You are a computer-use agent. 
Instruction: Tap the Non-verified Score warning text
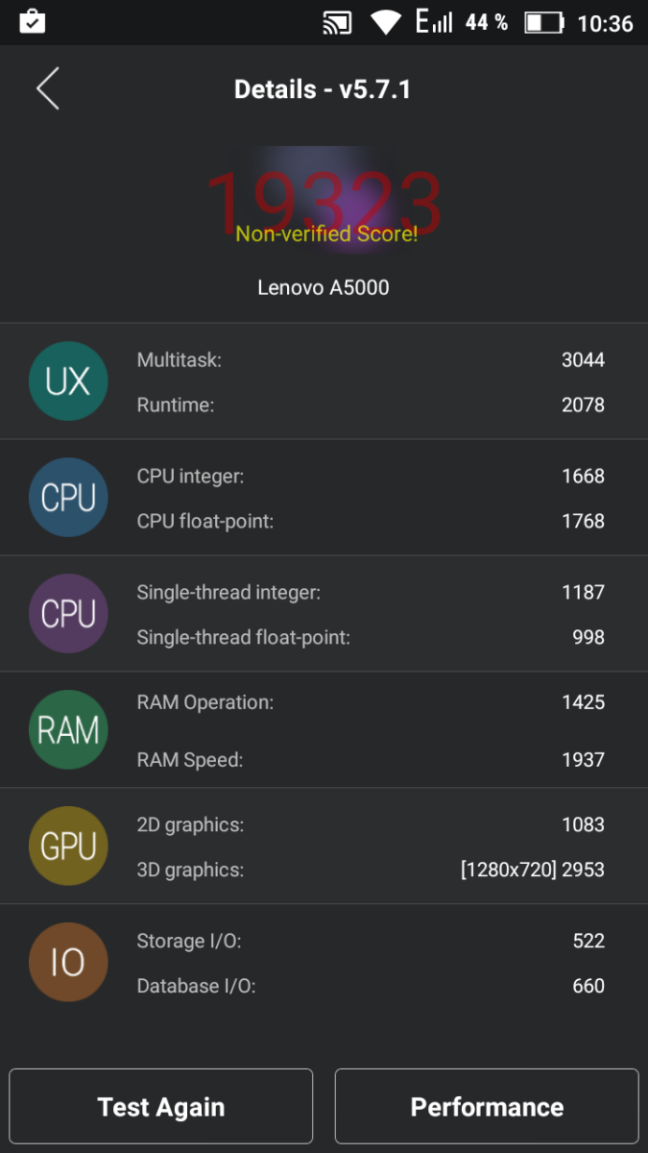pos(326,233)
